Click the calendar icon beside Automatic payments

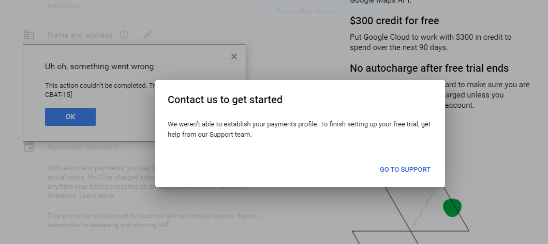29,147
